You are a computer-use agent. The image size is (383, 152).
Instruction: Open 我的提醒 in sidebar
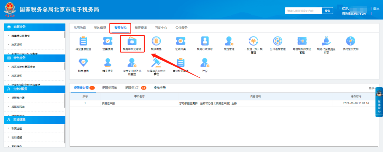[17, 138]
